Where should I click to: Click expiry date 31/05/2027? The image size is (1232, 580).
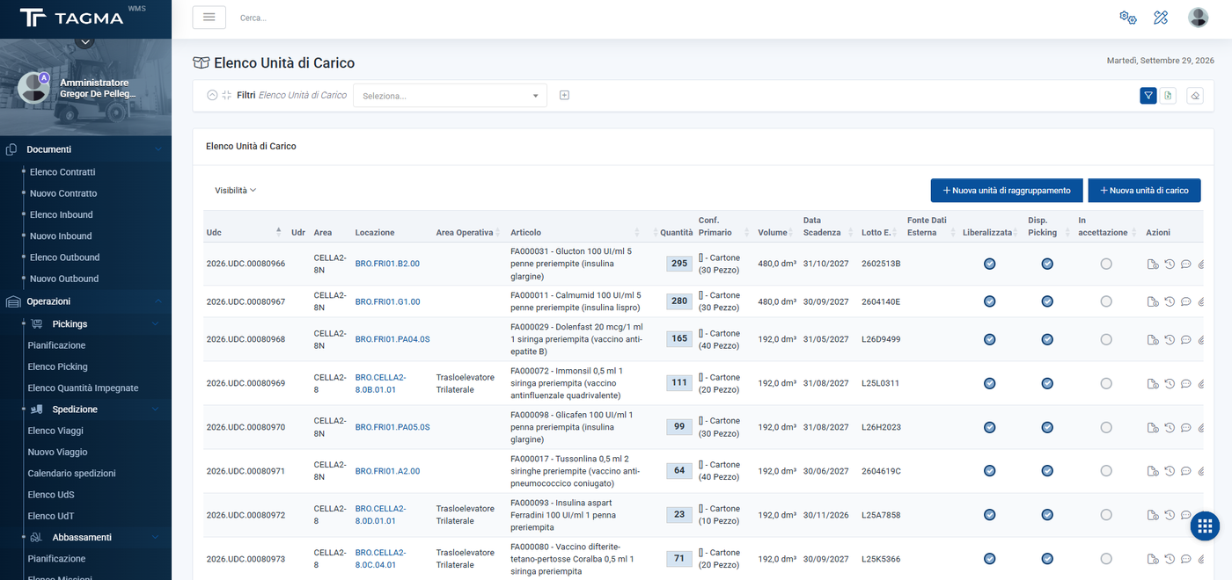click(825, 339)
